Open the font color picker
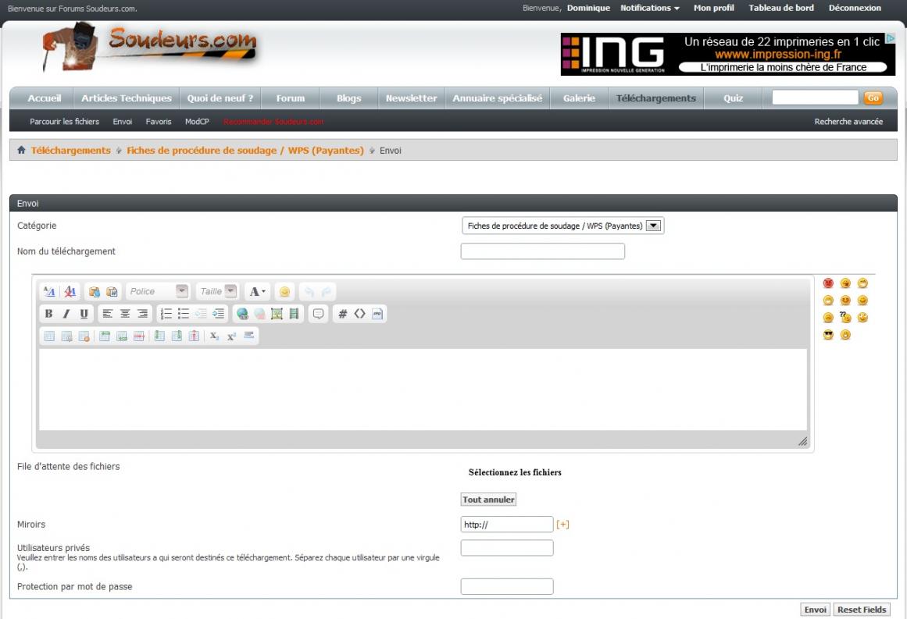The height and width of the screenshot is (619, 907). point(257,292)
